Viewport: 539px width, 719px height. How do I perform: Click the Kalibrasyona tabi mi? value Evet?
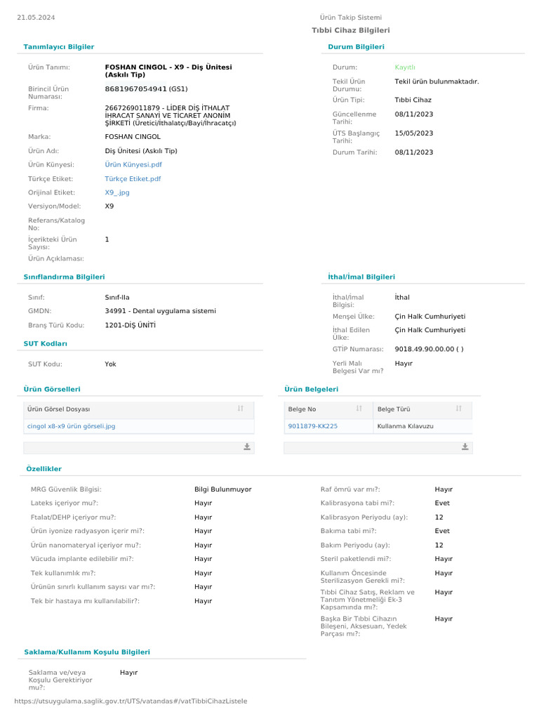pos(442,503)
